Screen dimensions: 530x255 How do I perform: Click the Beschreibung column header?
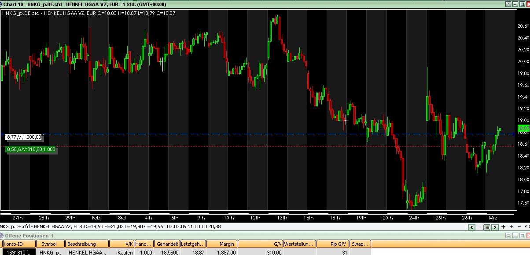87,244
